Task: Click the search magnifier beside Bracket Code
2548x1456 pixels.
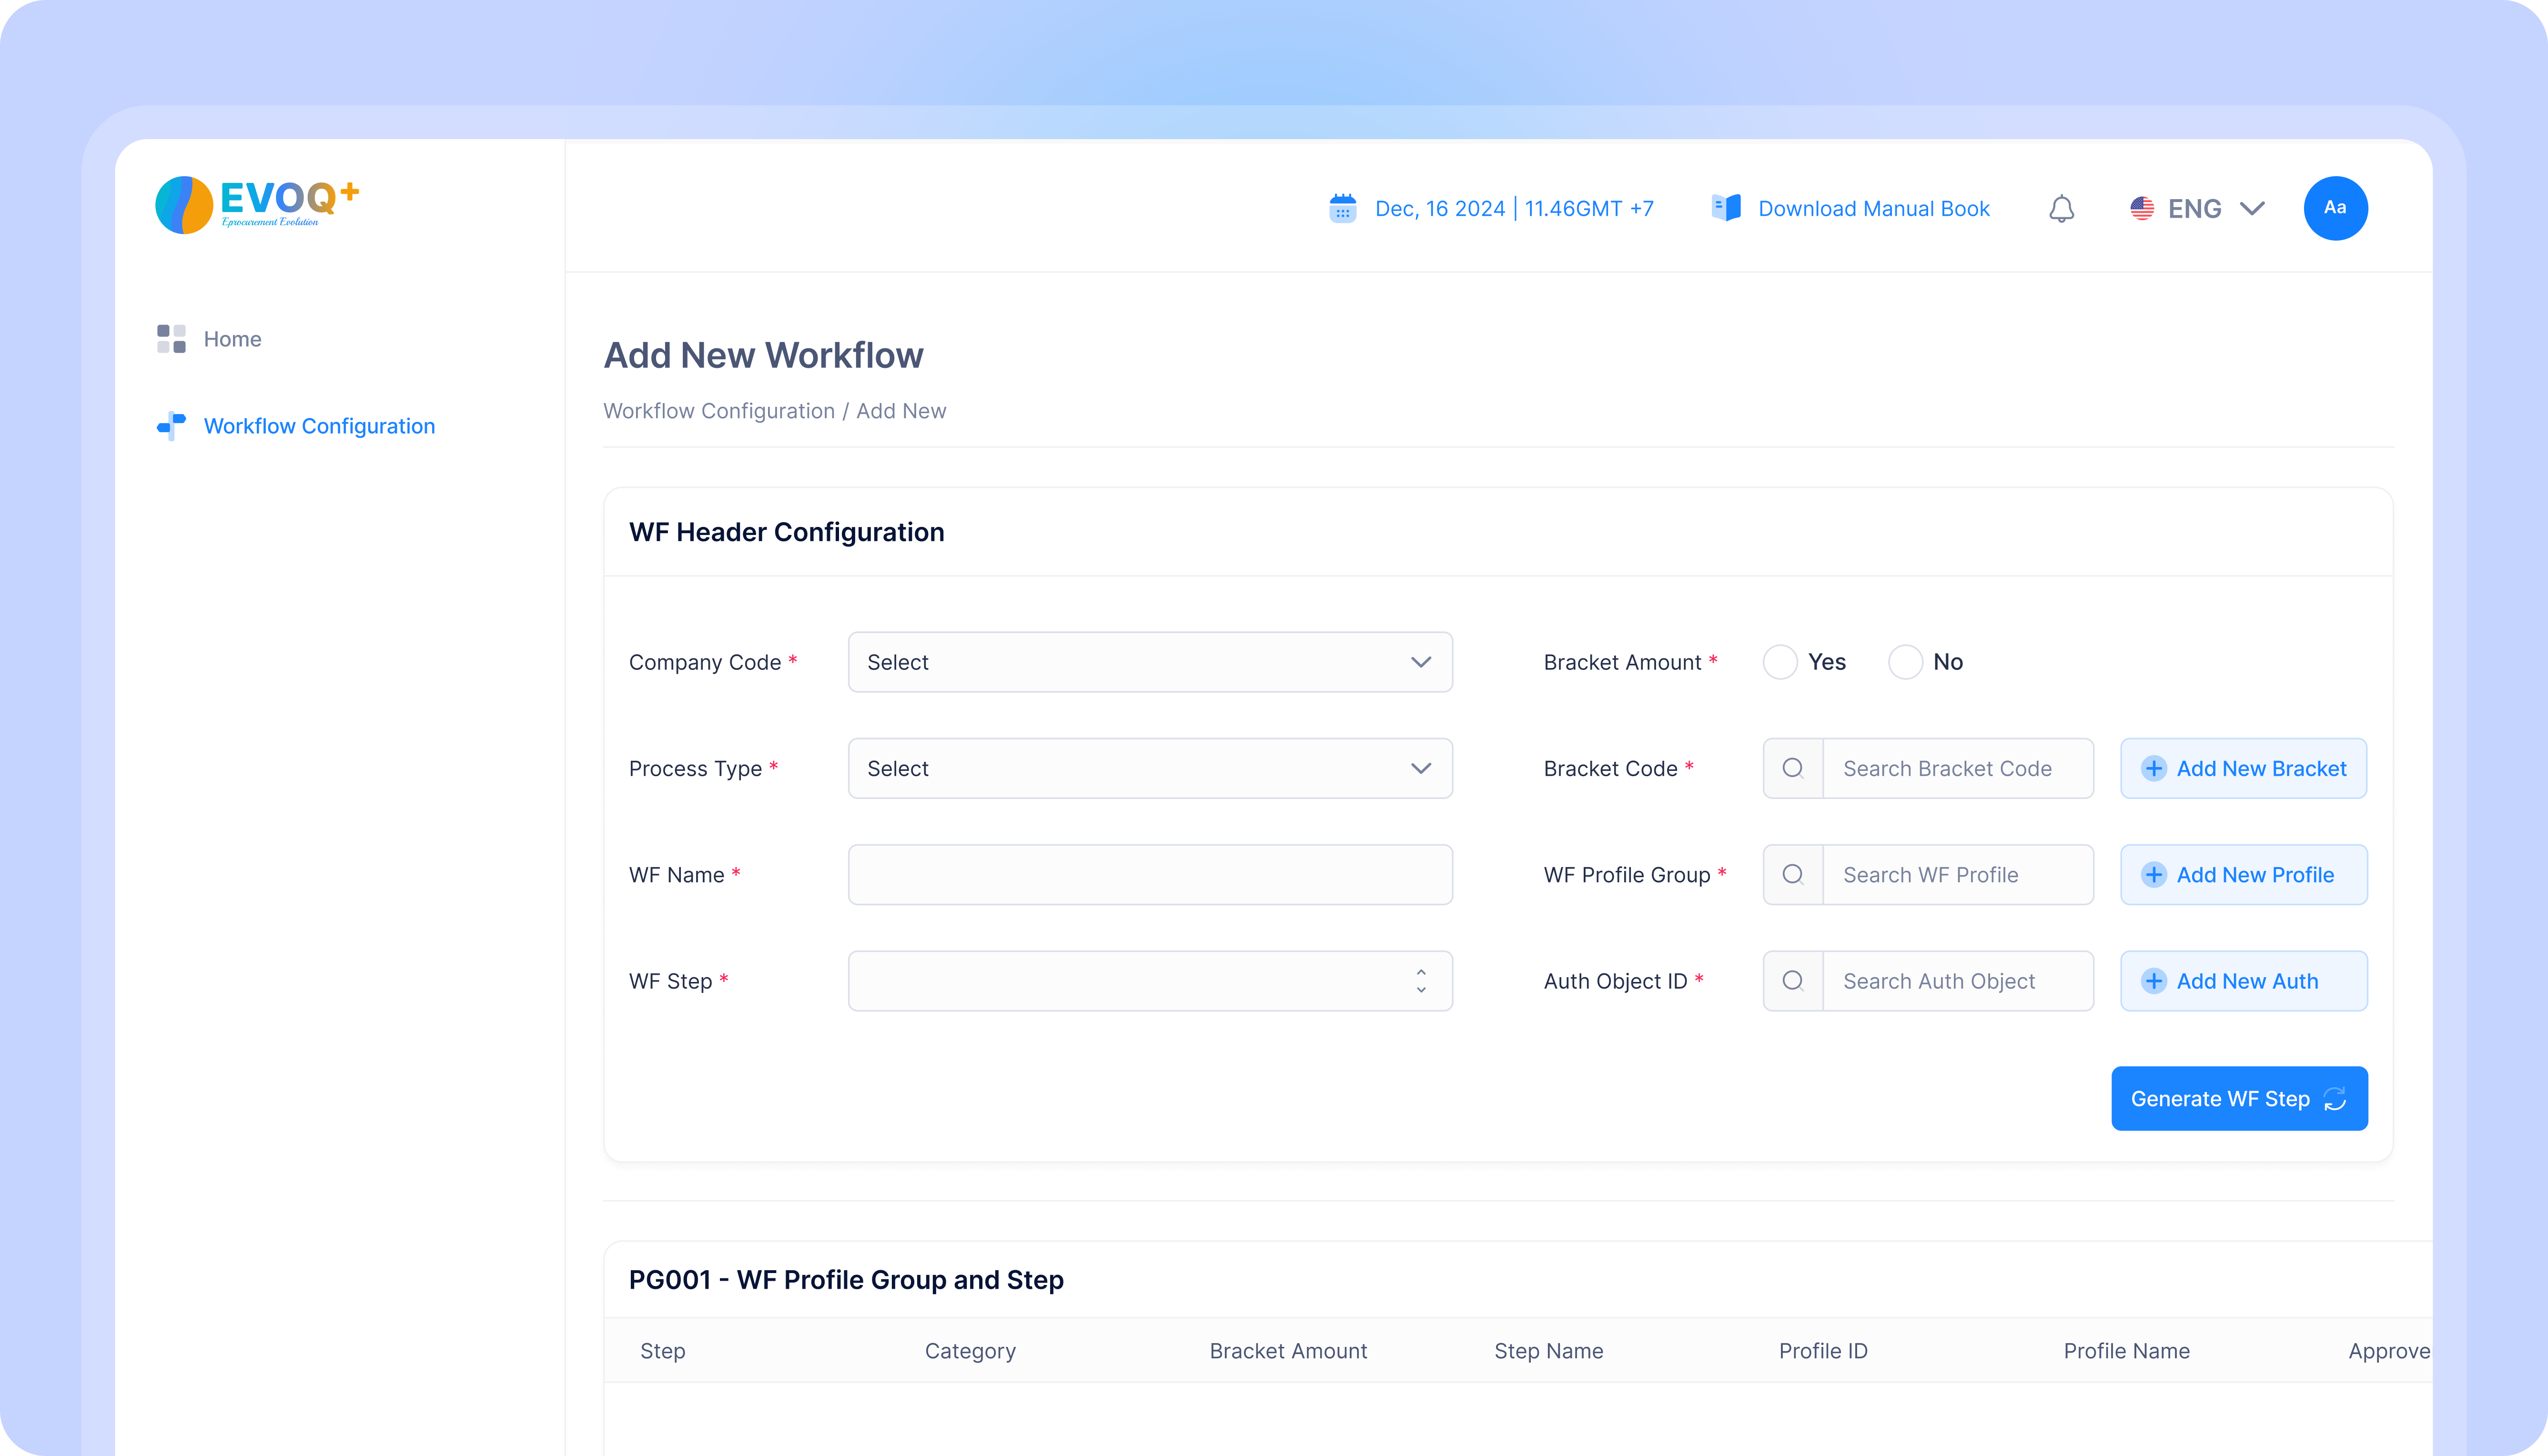Action: 1793,768
